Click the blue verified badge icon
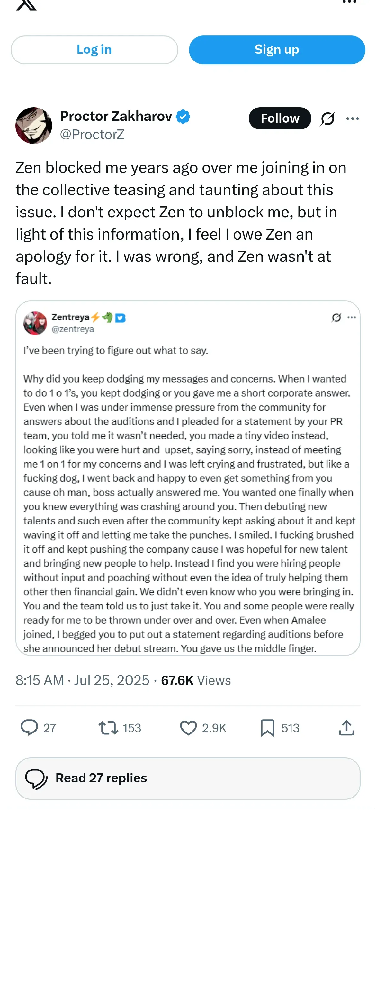The width and height of the screenshot is (376, 992). (x=183, y=117)
